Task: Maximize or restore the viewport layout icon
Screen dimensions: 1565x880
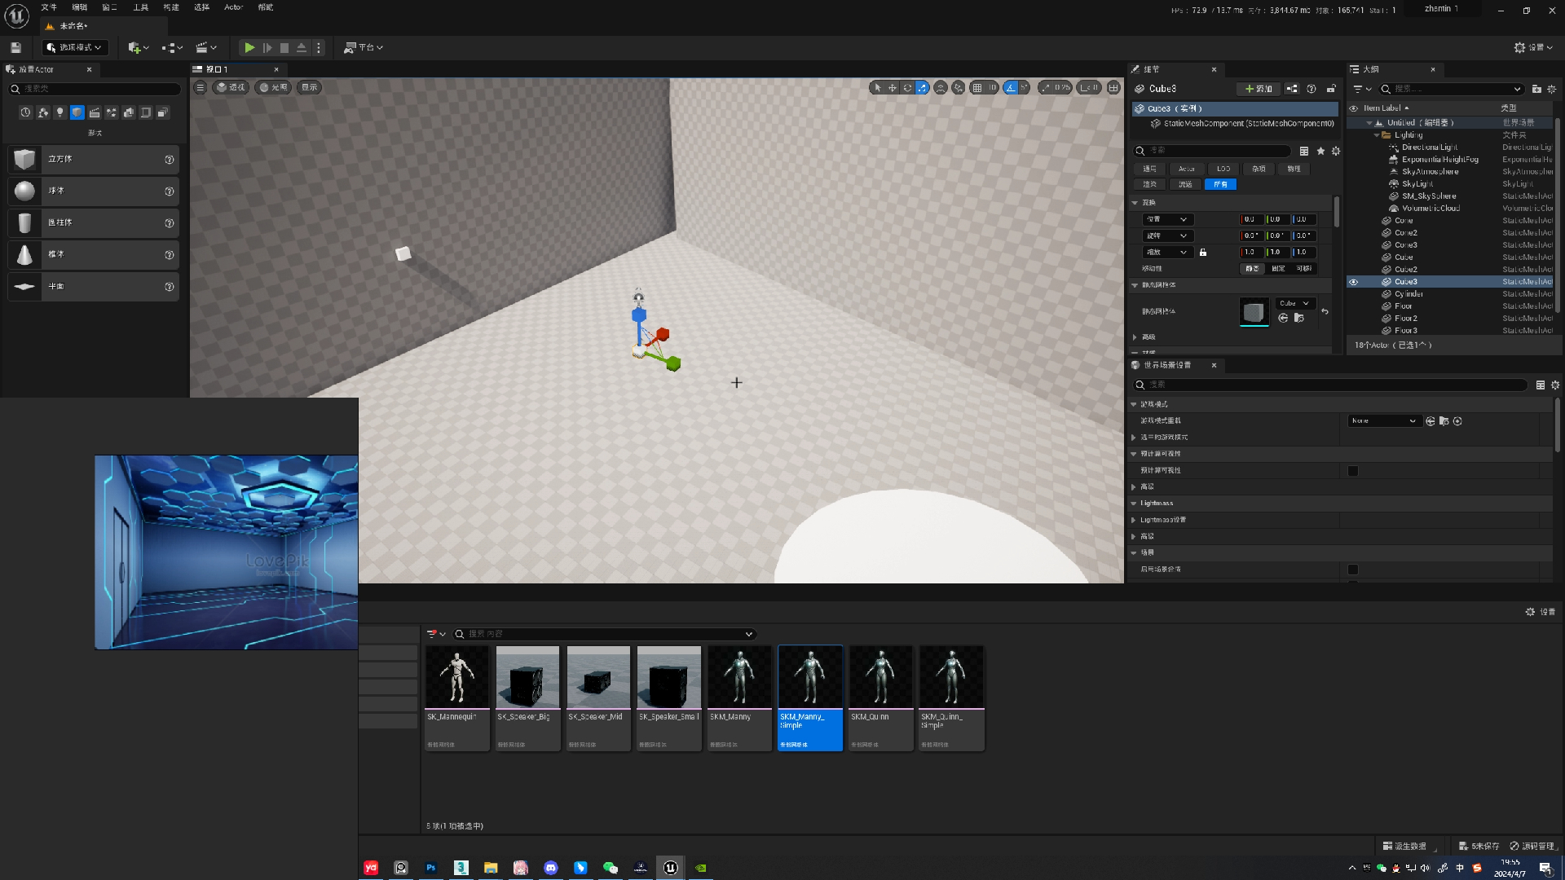Action: click(x=1113, y=87)
